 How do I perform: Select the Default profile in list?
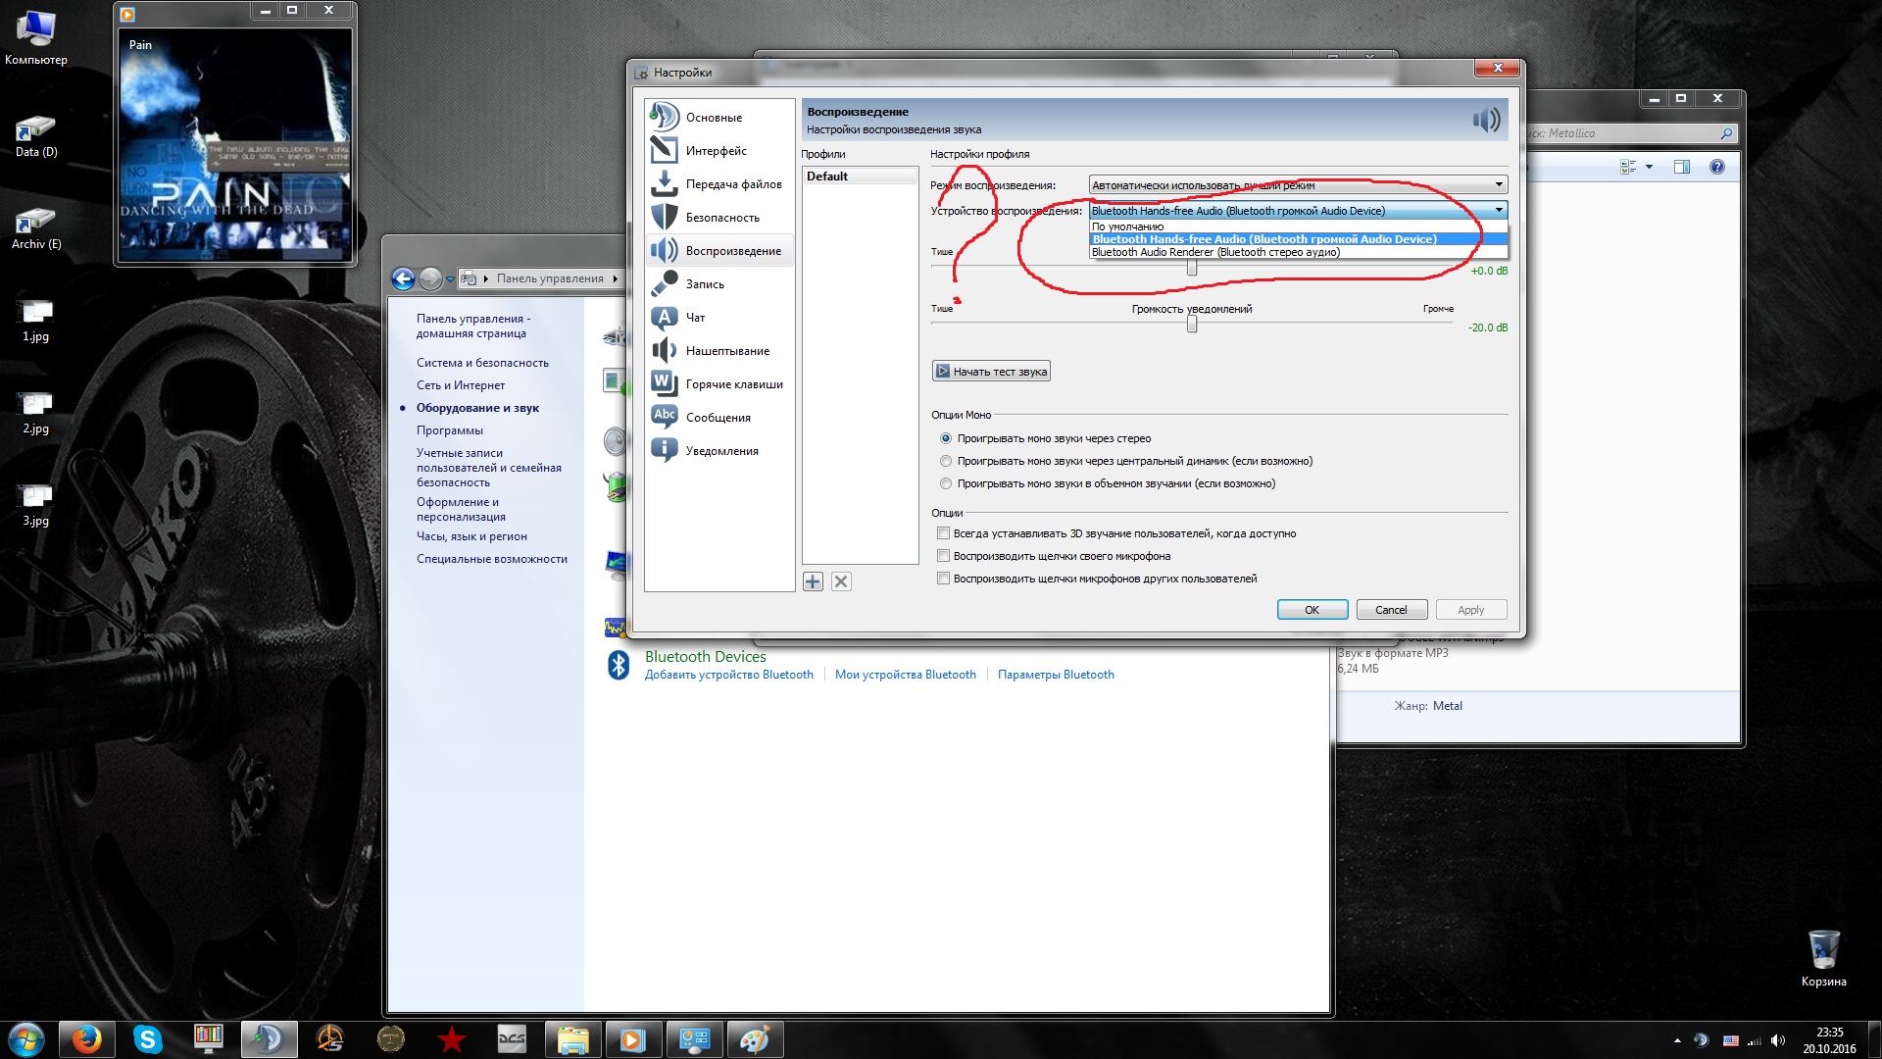860,176
